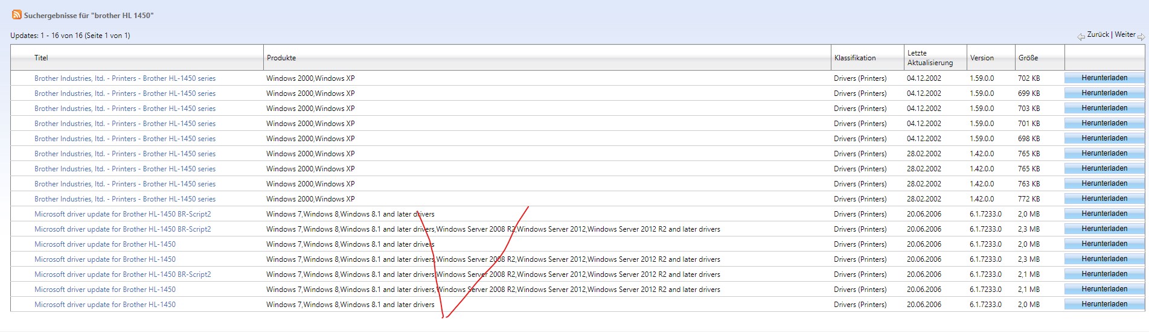Open the HL-1450 BR-Script2 title with 2,1 MB size
The height and width of the screenshot is (336, 1149).
pos(123,274)
